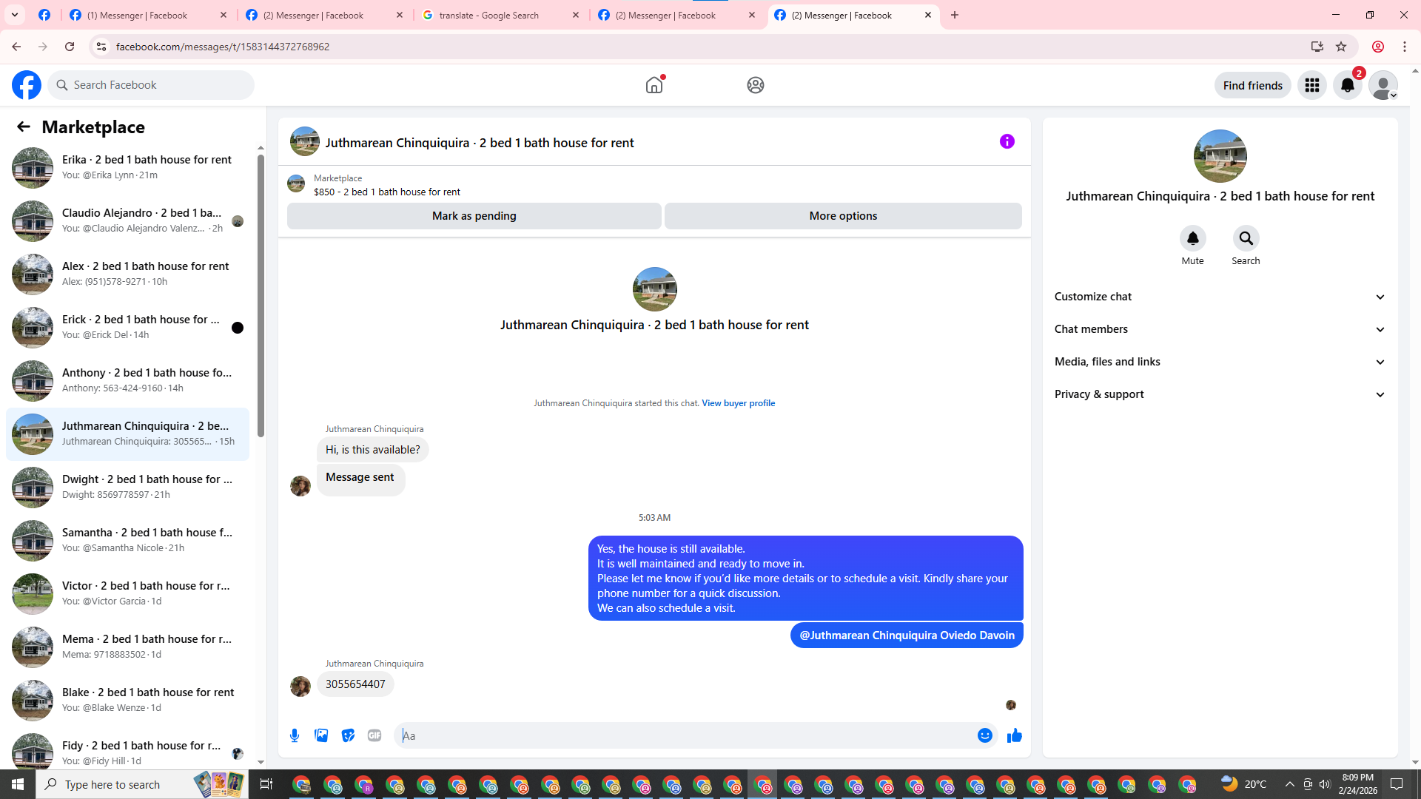Click Mark as pending button
Screen dimensions: 1421x799
coord(474,216)
